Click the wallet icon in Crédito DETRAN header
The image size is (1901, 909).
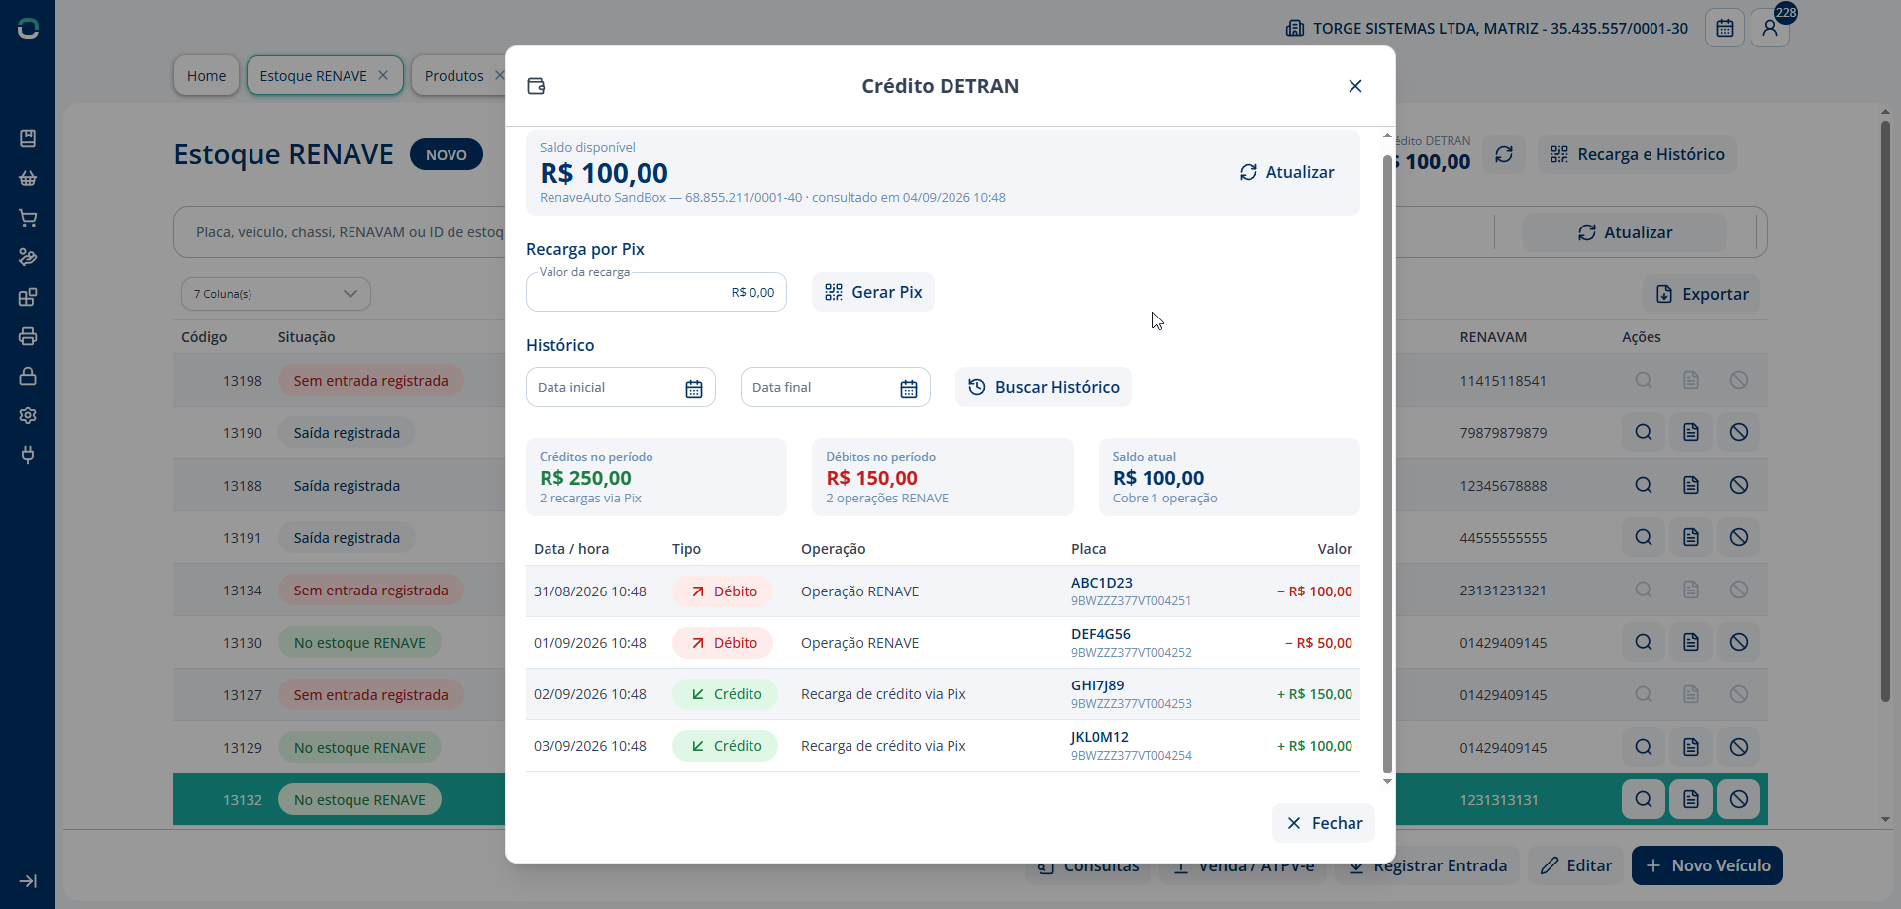536,86
